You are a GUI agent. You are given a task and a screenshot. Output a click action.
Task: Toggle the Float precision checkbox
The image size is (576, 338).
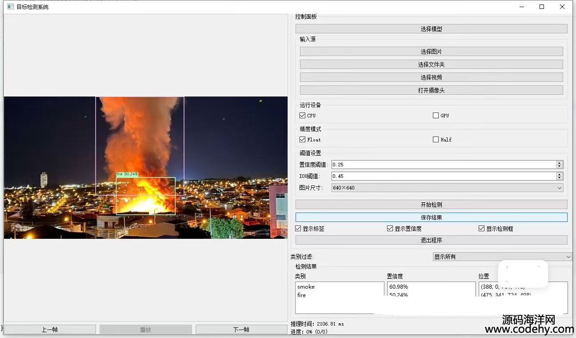pos(303,140)
